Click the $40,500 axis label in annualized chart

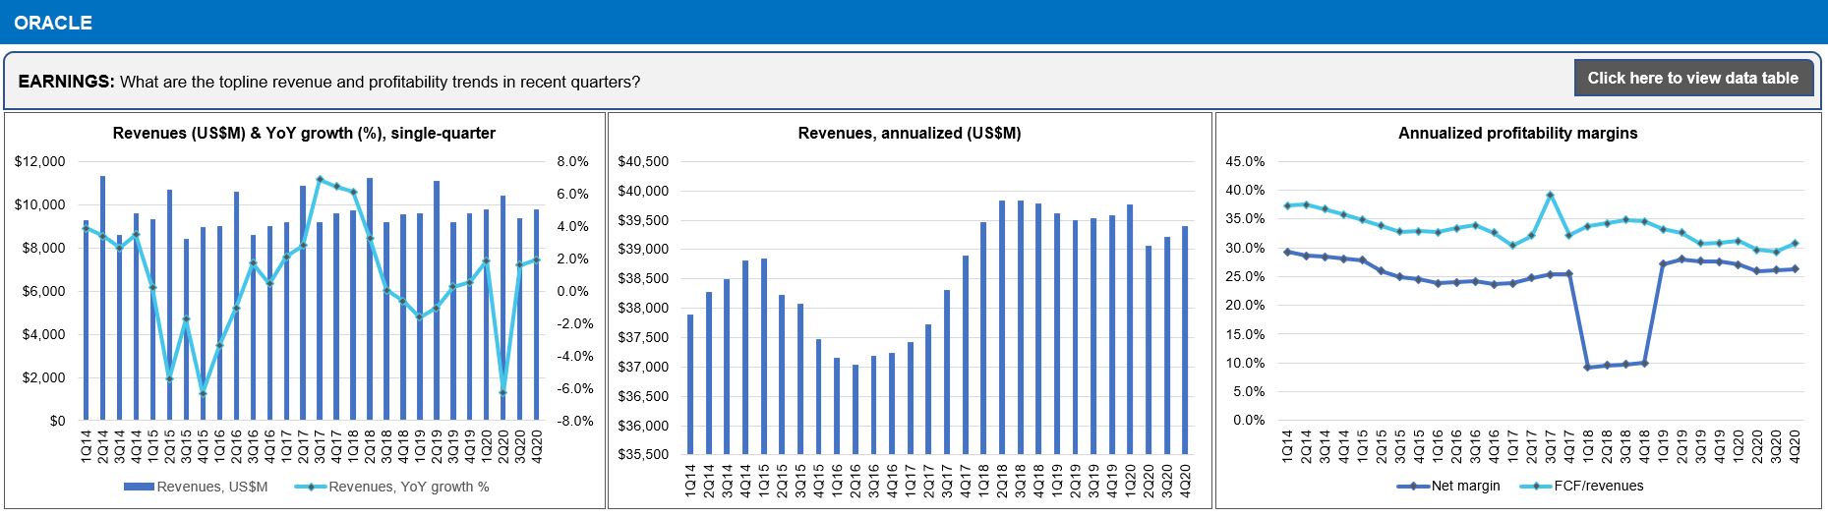tap(642, 161)
